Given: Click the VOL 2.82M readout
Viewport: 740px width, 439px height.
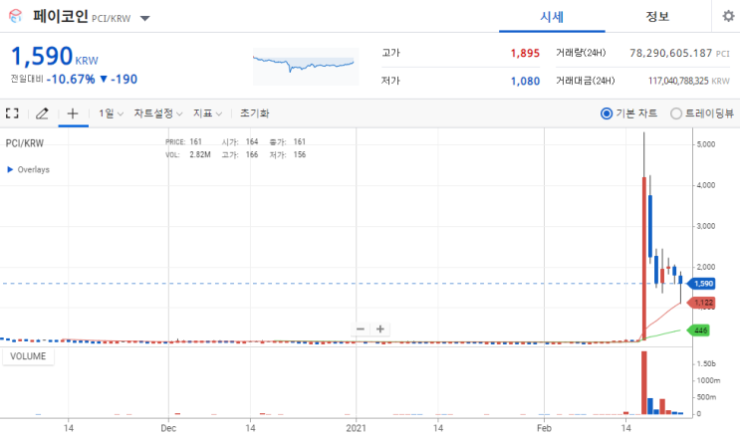Looking at the screenshot, I should pos(188,154).
